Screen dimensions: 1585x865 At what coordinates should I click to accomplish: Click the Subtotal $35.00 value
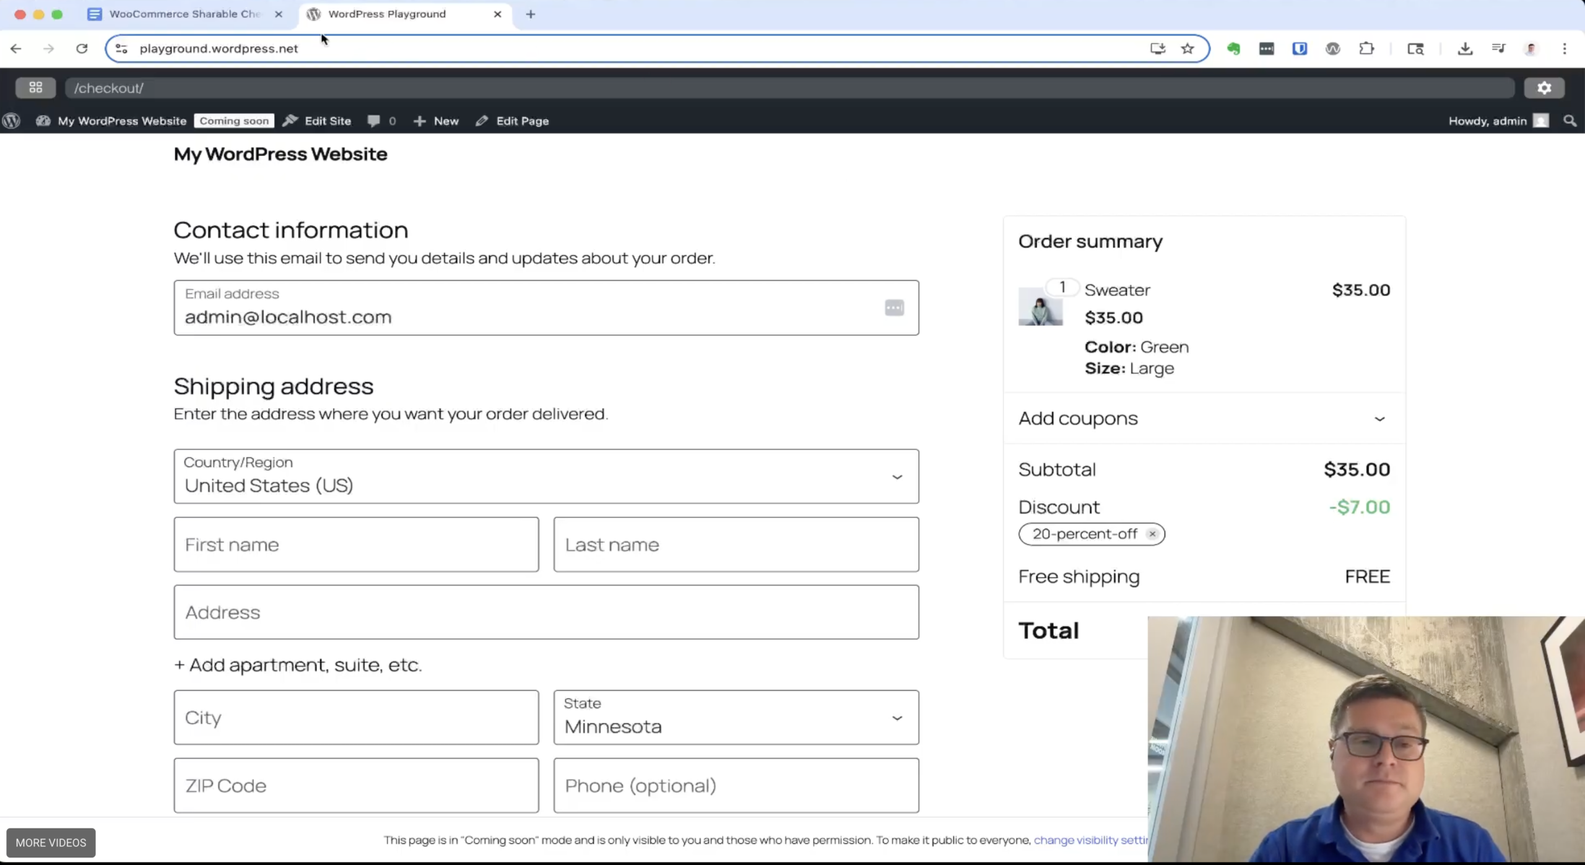point(1357,469)
